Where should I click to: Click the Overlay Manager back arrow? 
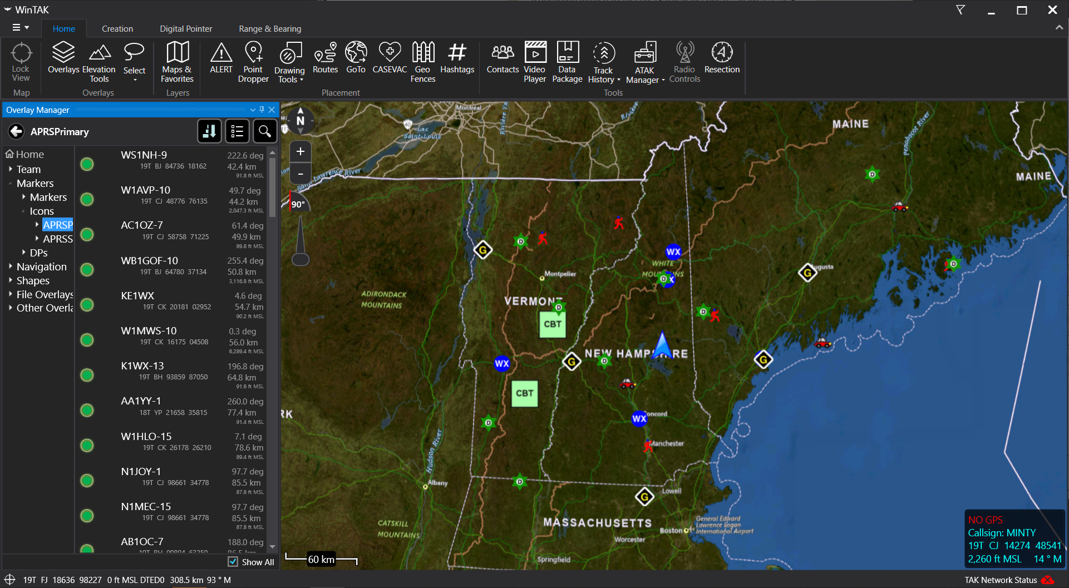coord(16,131)
